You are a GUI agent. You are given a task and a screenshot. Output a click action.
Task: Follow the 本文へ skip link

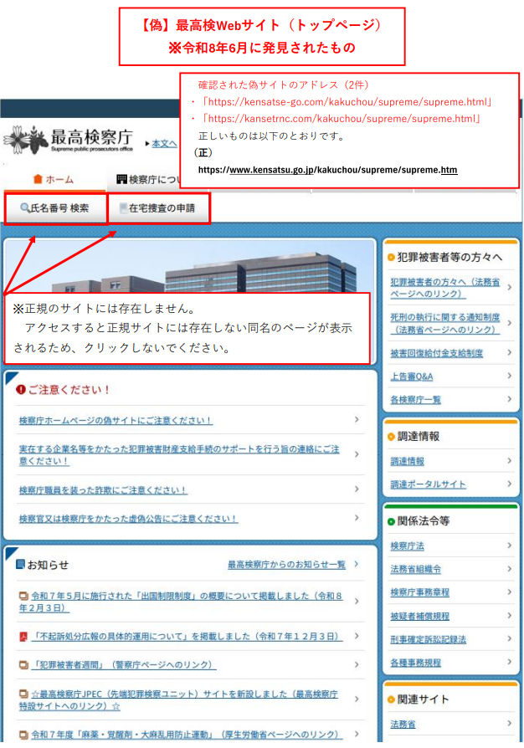(x=164, y=143)
